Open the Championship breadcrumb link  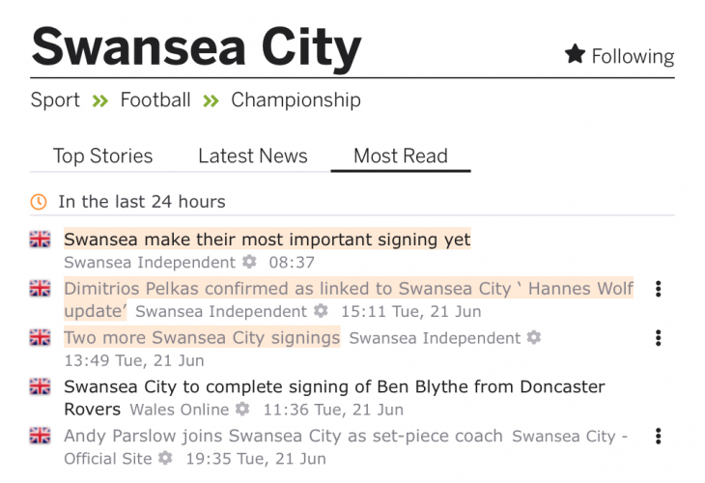[296, 99]
